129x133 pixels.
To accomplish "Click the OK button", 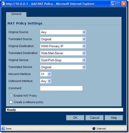I will click(75, 118).
